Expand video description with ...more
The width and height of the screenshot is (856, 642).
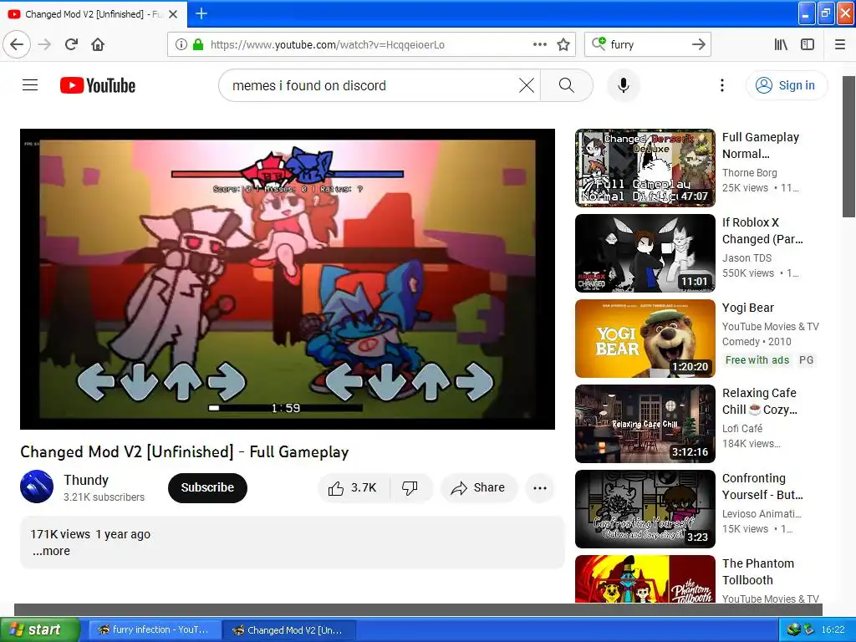point(51,551)
